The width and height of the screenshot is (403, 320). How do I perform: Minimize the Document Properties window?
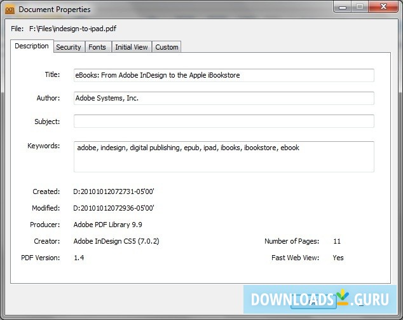(343, 6)
